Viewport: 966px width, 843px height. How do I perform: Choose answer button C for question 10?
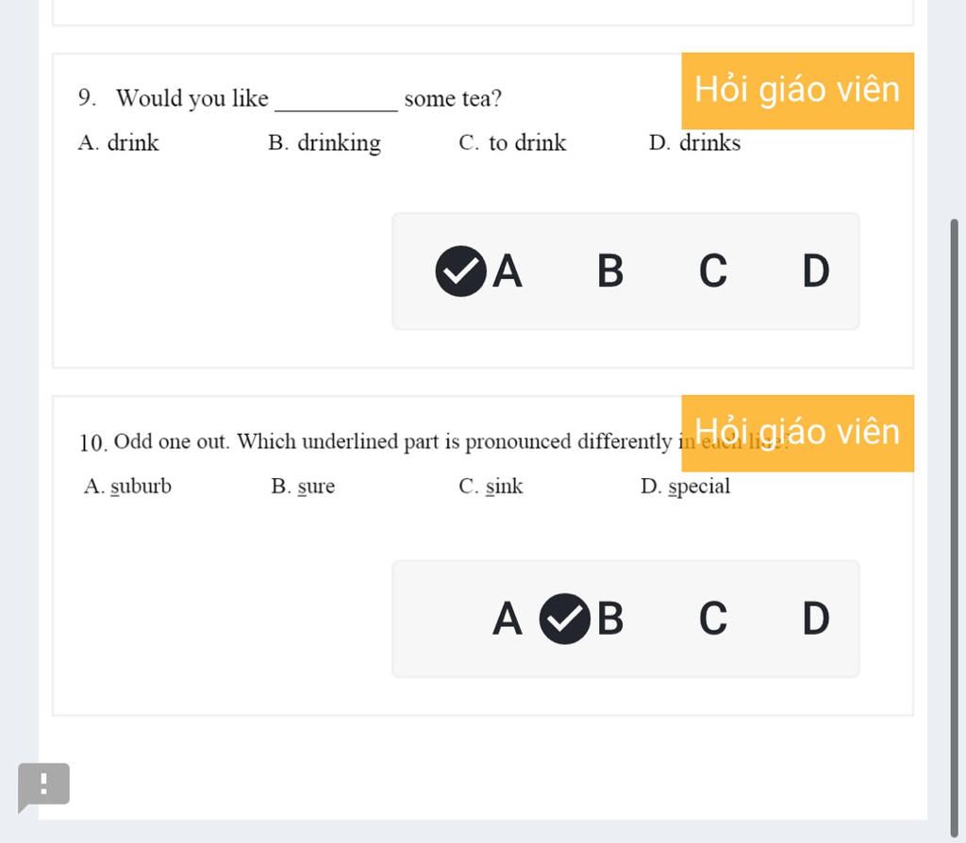[x=713, y=620]
